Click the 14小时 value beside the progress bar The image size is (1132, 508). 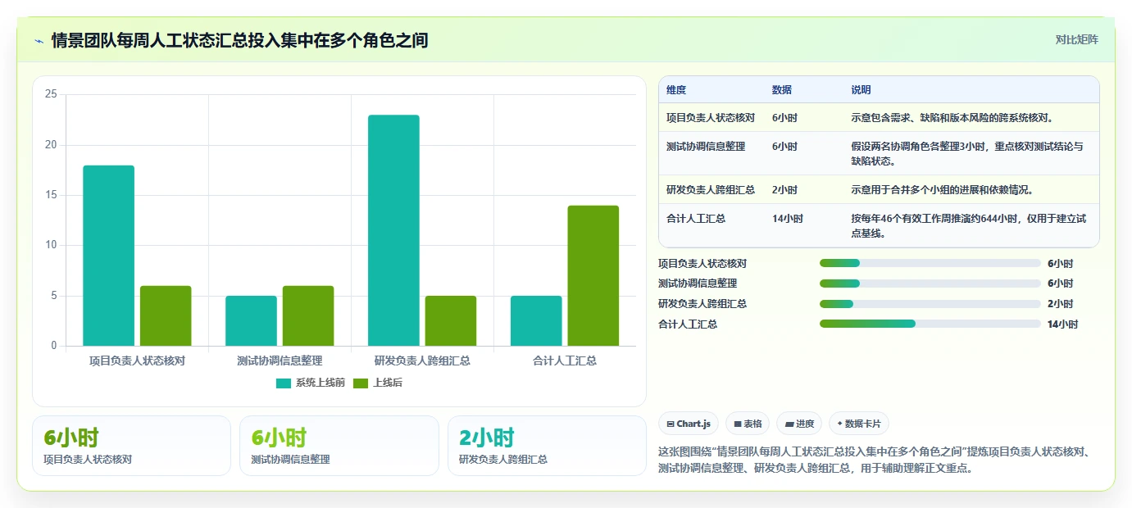1062,324
